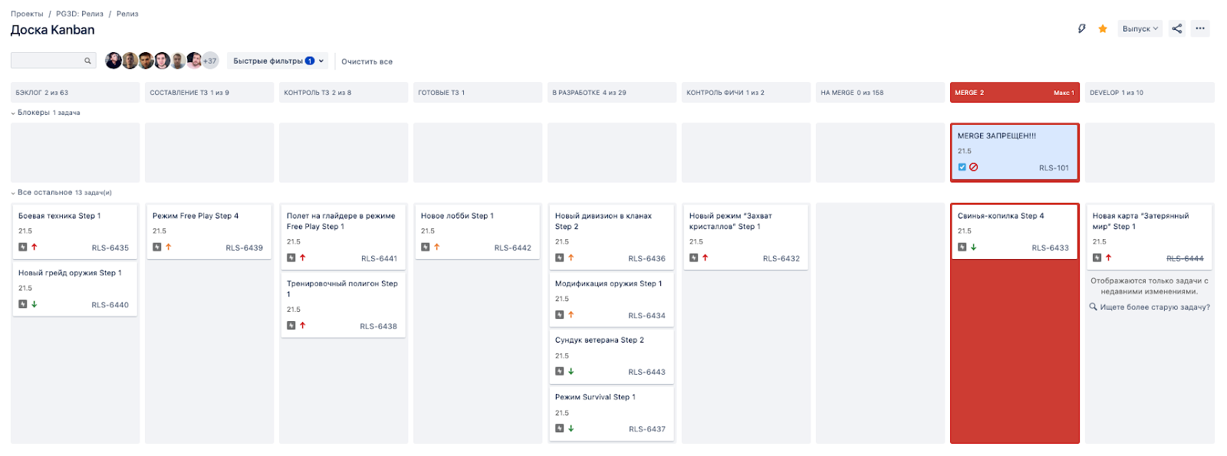Click green low-priority arrow on RLS-6433 card

click(x=974, y=248)
